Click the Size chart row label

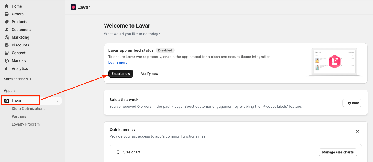132,152
